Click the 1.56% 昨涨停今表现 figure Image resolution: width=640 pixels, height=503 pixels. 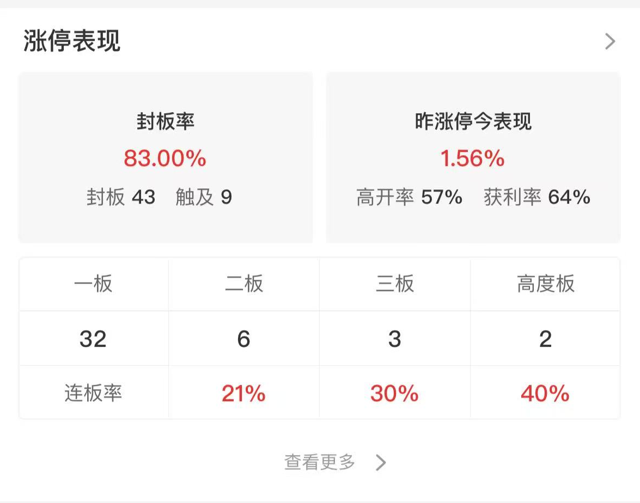(473, 158)
